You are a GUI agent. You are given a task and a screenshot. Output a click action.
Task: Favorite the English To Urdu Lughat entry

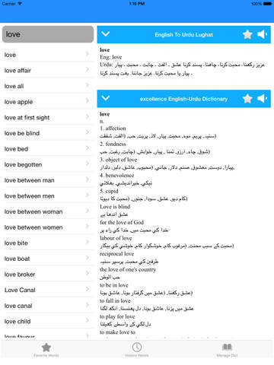(x=247, y=34)
